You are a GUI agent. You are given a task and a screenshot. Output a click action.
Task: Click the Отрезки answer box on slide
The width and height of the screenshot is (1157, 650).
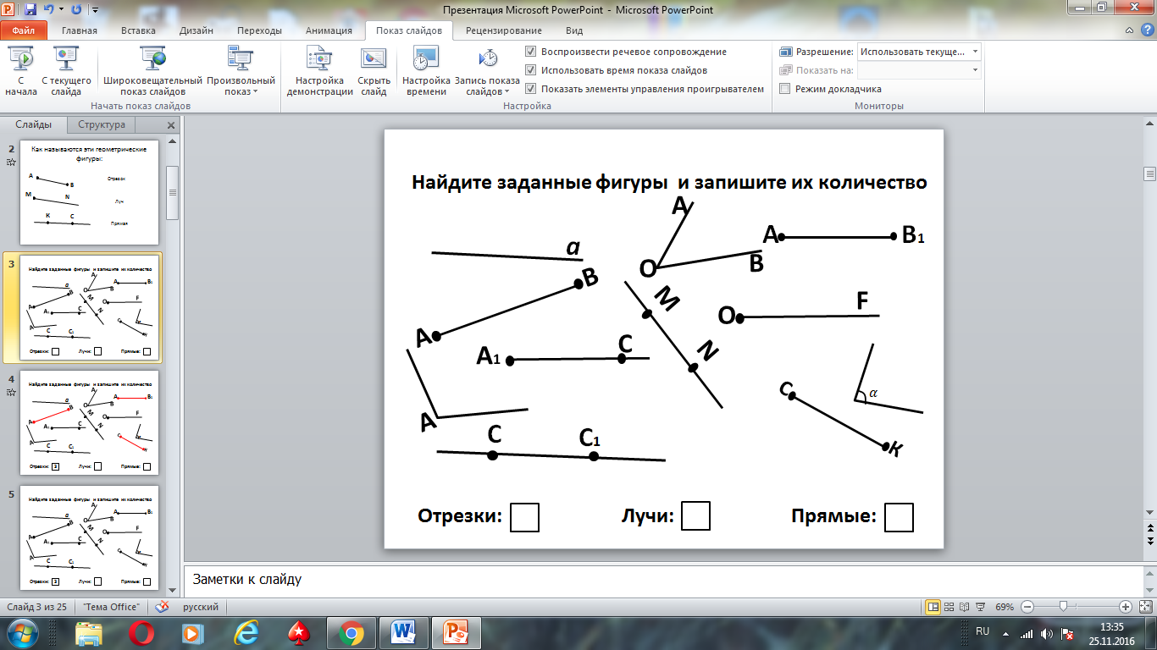[x=525, y=517]
